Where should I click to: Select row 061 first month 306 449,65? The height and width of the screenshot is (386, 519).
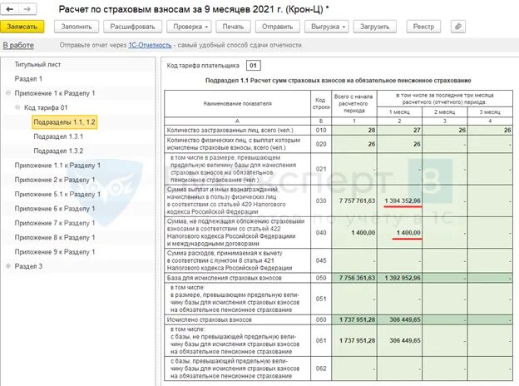(399, 340)
